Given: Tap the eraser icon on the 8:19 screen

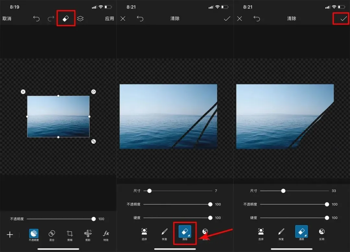Looking at the screenshot, I should click(x=65, y=18).
